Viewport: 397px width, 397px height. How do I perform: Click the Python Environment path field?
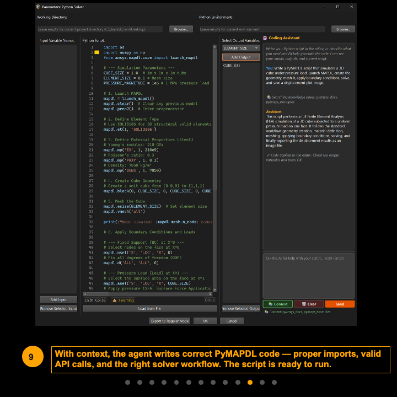[264, 29]
